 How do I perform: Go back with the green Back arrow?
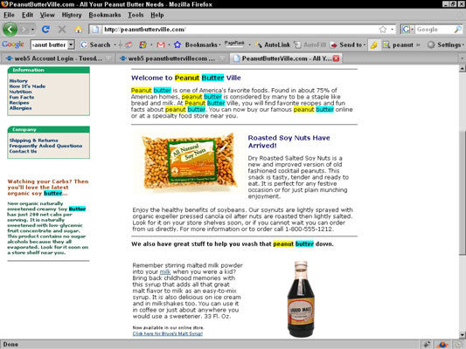pyautogui.click(x=10, y=30)
